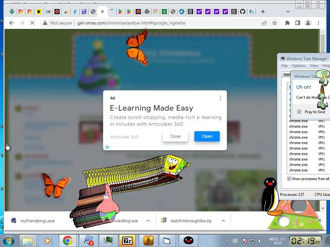Click the address bar URL
Screen dimensions: 330x247
pyautogui.click(x=131, y=23)
